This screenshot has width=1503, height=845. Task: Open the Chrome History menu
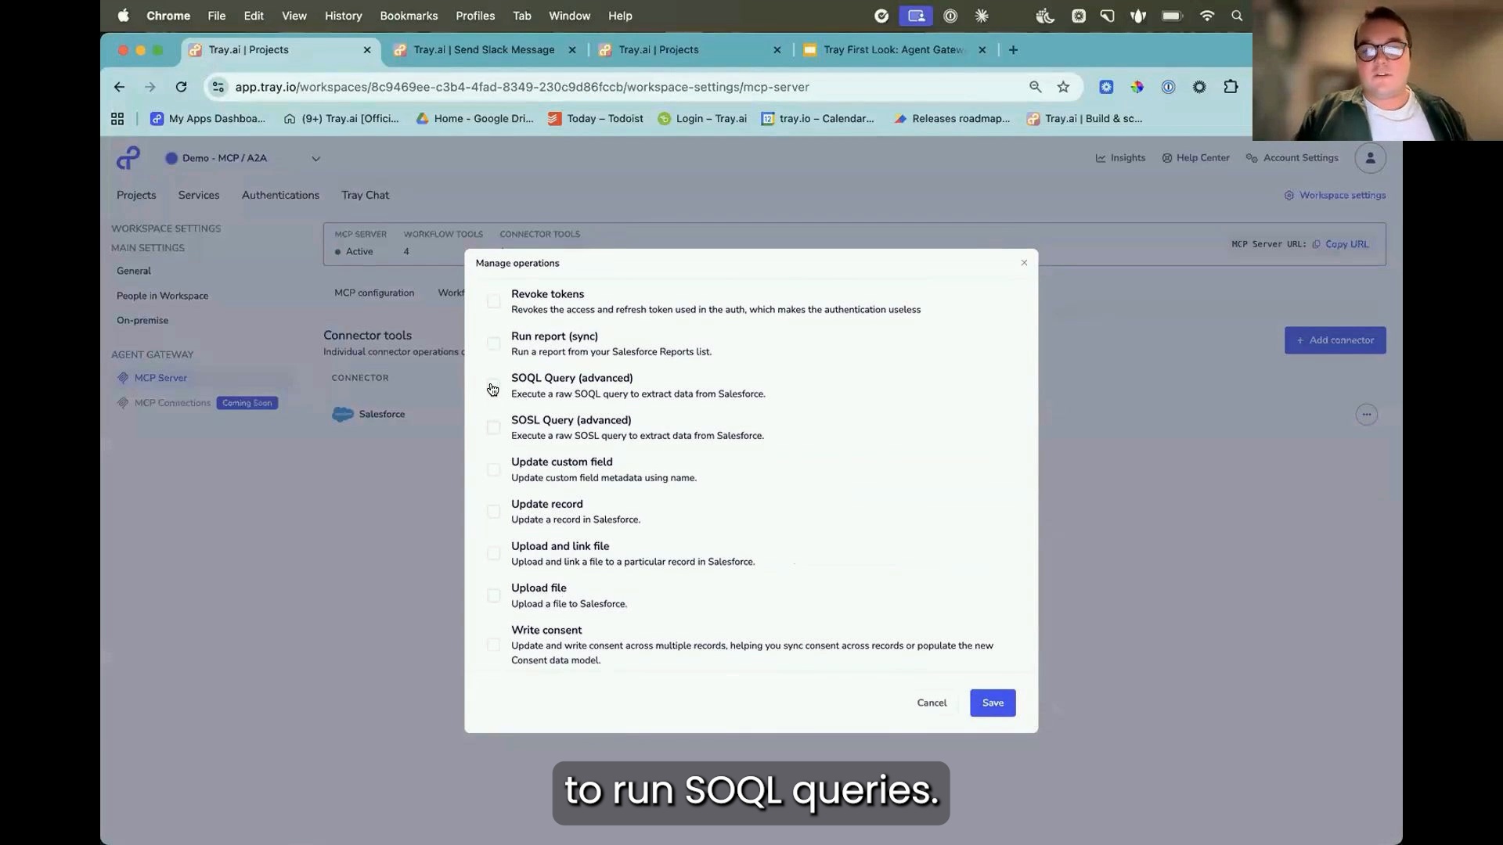click(343, 16)
